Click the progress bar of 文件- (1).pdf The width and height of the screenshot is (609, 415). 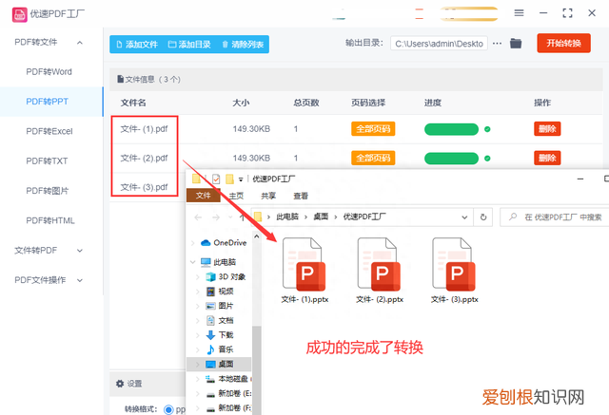[x=451, y=129]
